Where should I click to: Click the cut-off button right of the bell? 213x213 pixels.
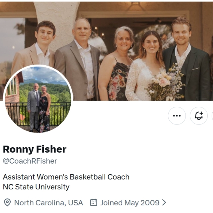click(x=212, y=116)
